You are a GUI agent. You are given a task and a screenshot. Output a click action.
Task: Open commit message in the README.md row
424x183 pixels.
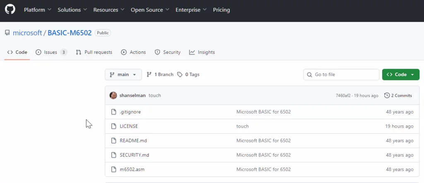click(264, 140)
